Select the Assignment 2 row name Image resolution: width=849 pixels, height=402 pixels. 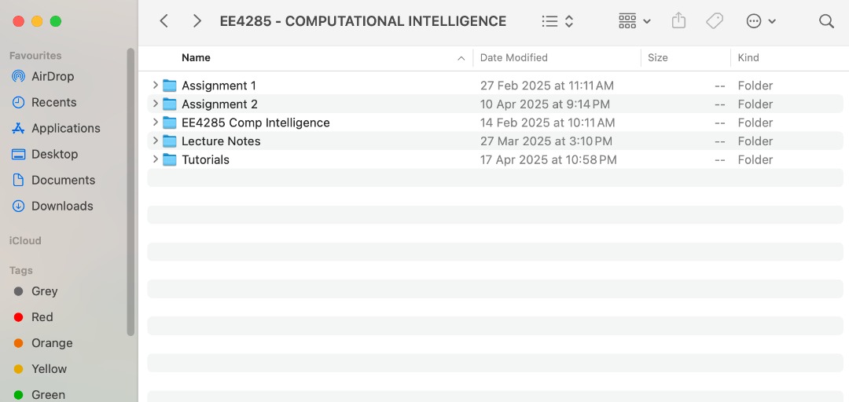(219, 104)
